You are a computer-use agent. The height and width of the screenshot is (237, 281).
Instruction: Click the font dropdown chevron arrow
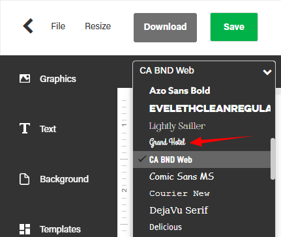[267, 72]
